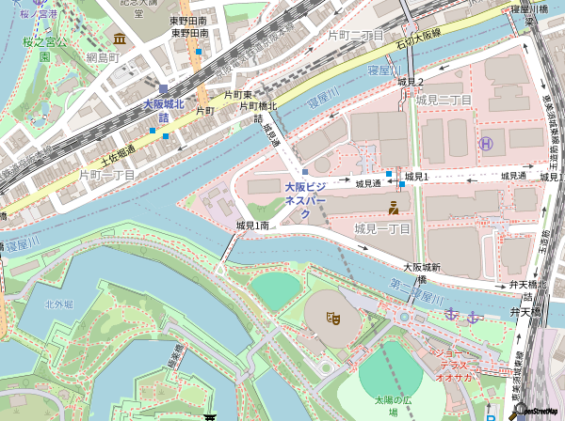
Task: Click the museum icon near 網島町
Action: click(120, 39)
